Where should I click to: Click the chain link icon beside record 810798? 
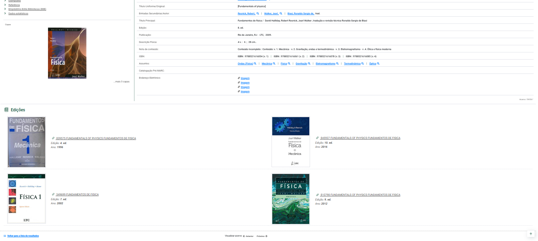coord(317,195)
